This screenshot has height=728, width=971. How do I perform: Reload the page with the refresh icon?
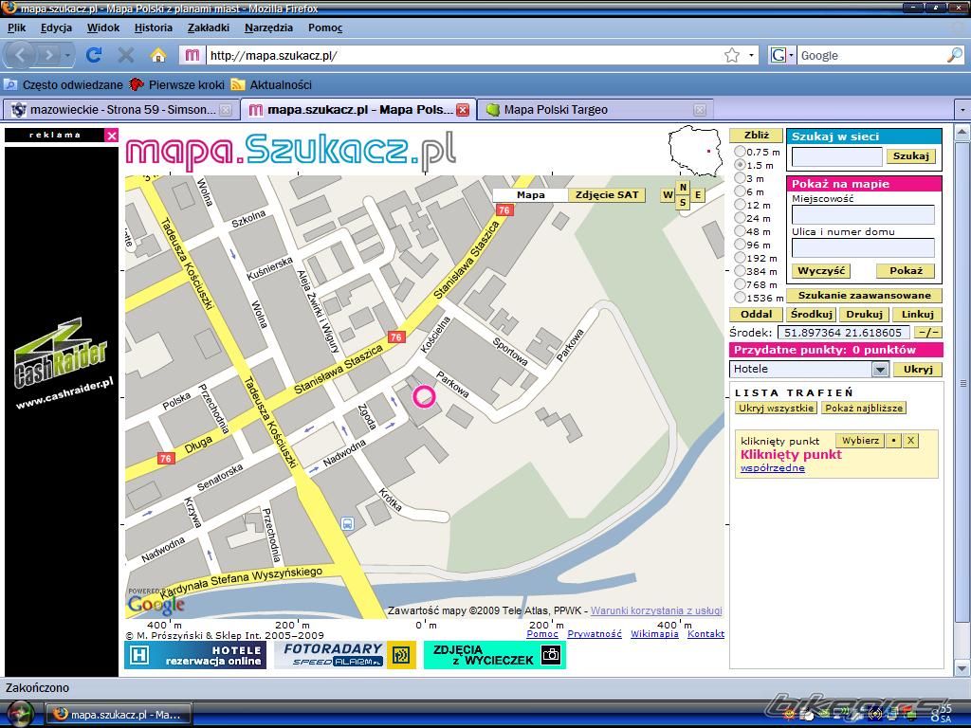(x=93, y=55)
